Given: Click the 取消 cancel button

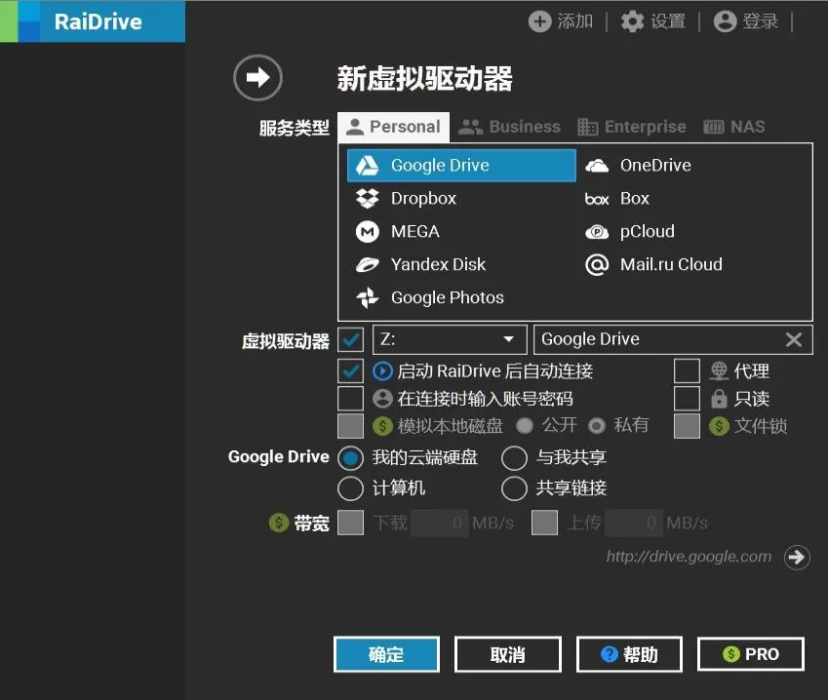Looking at the screenshot, I should (508, 654).
